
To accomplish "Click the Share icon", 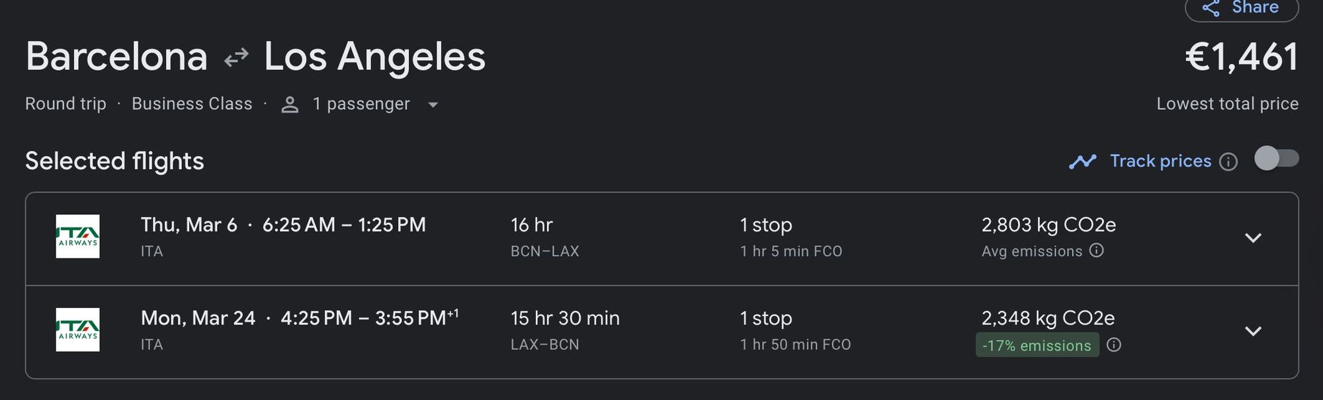I will pyautogui.click(x=1211, y=7).
